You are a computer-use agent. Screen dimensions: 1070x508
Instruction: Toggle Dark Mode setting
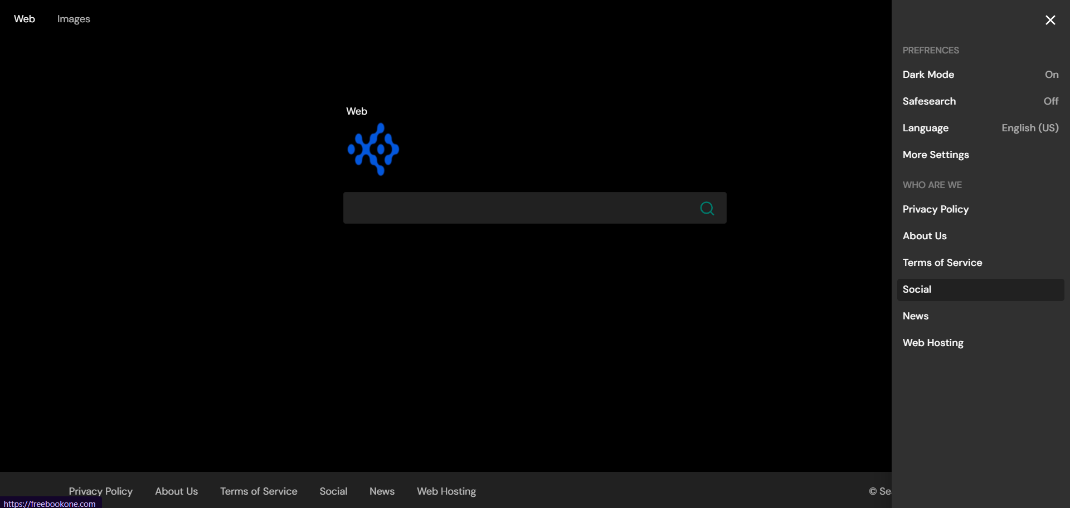[x=980, y=75]
